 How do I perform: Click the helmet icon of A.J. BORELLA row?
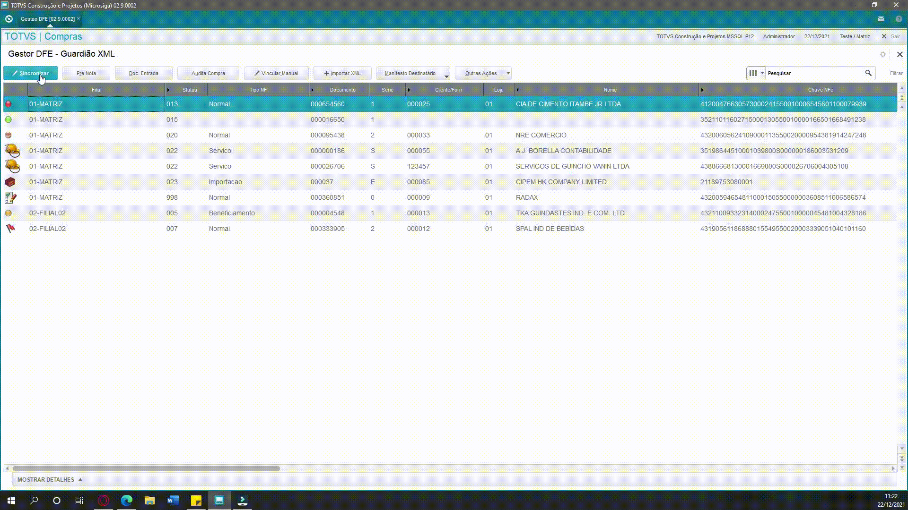pos(12,151)
